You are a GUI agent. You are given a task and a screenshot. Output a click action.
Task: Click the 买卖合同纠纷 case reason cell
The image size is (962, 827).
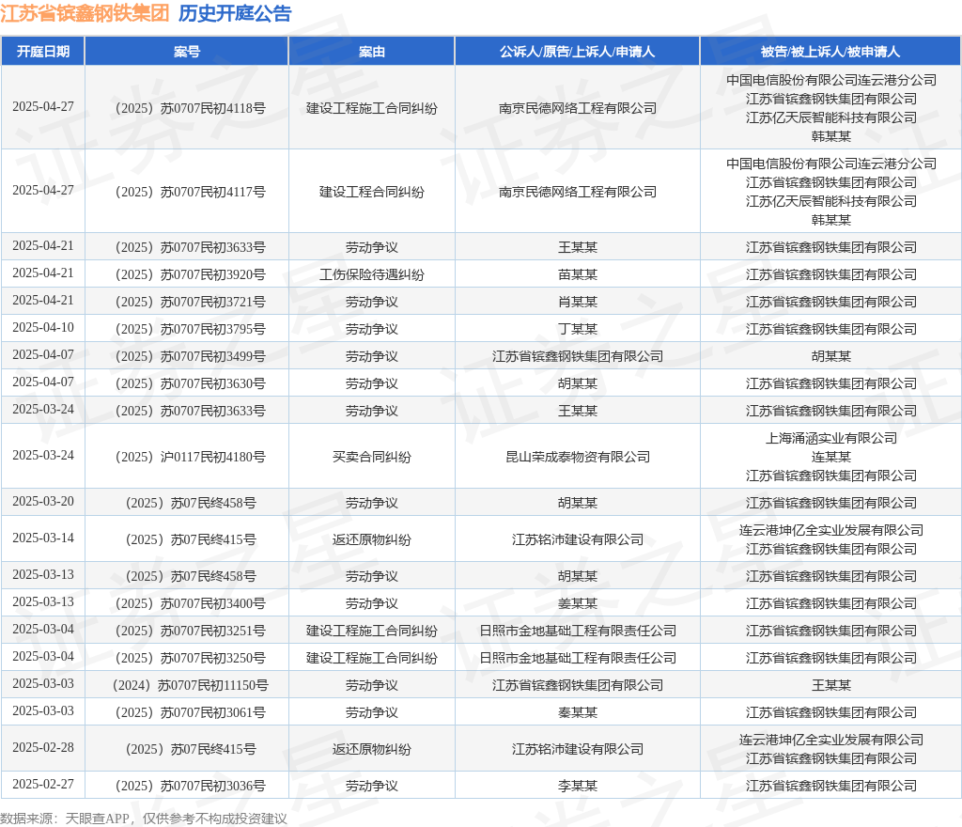372,457
